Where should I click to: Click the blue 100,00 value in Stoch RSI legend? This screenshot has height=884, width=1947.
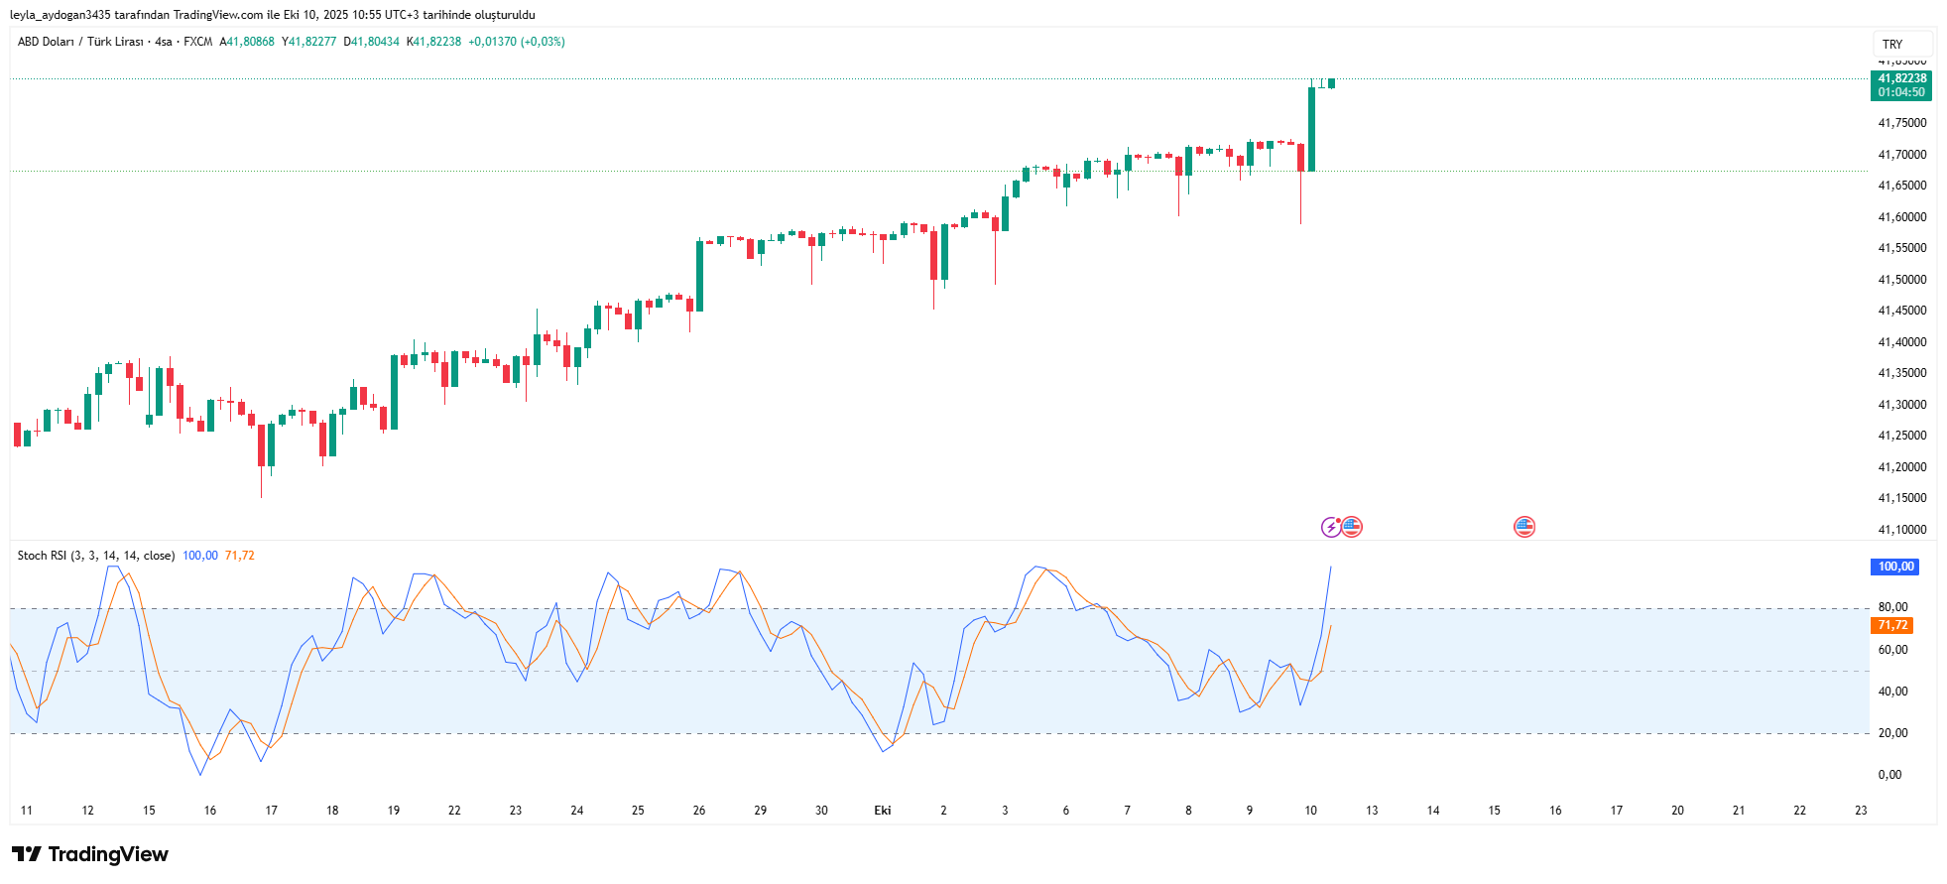click(199, 556)
